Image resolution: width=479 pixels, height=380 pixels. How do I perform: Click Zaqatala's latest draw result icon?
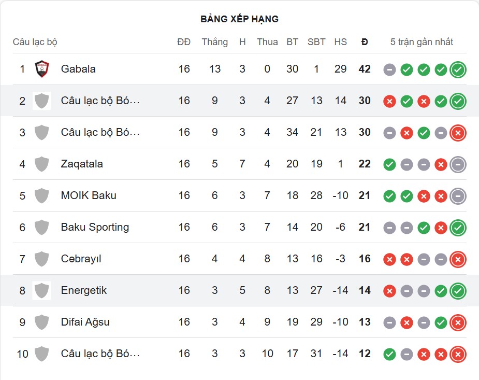point(458,164)
